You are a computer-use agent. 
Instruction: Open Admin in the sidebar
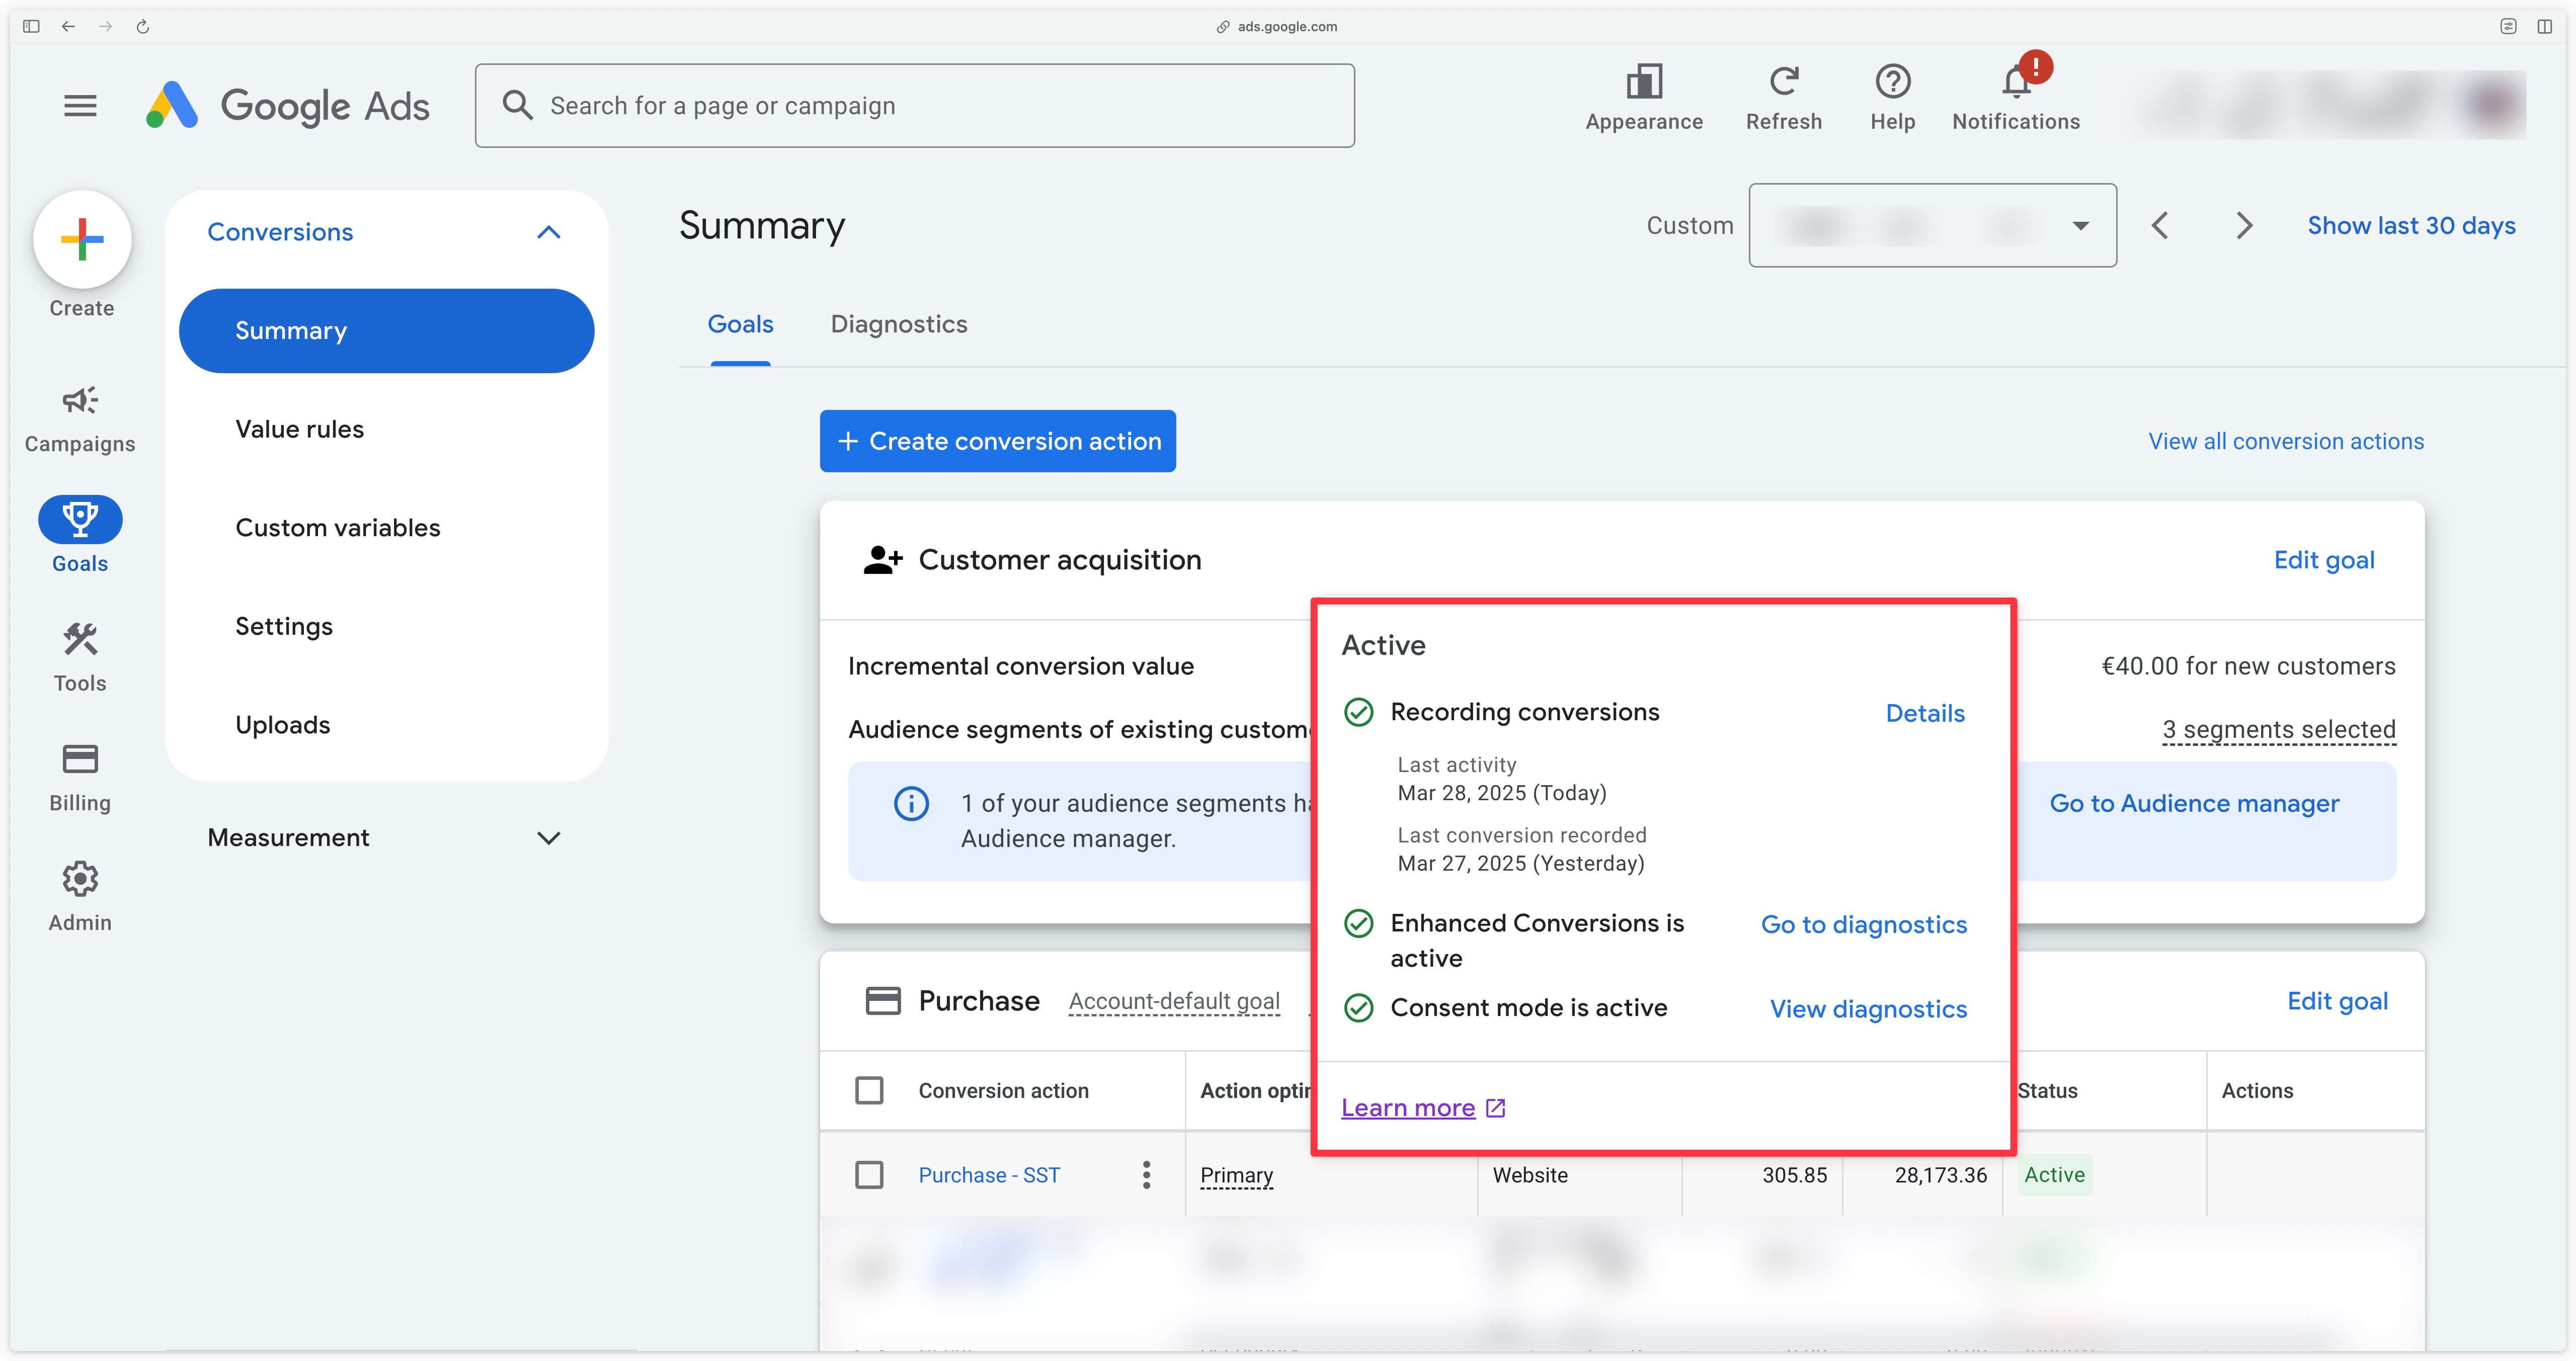click(x=80, y=897)
